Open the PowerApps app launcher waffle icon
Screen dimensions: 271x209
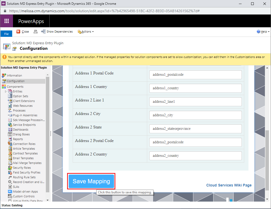[x=7, y=21]
